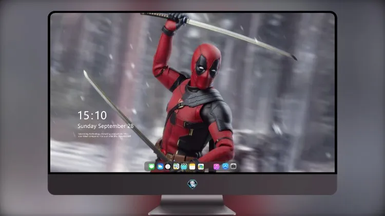The image size is (385, 216).
Task: Open the blue App Store in the dock
Action: 225,166
